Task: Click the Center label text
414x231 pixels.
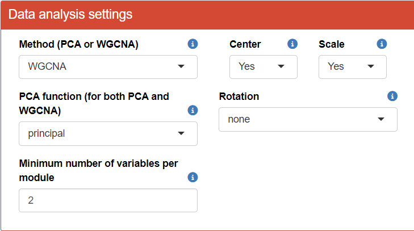Action: click(x=245, y=44)
